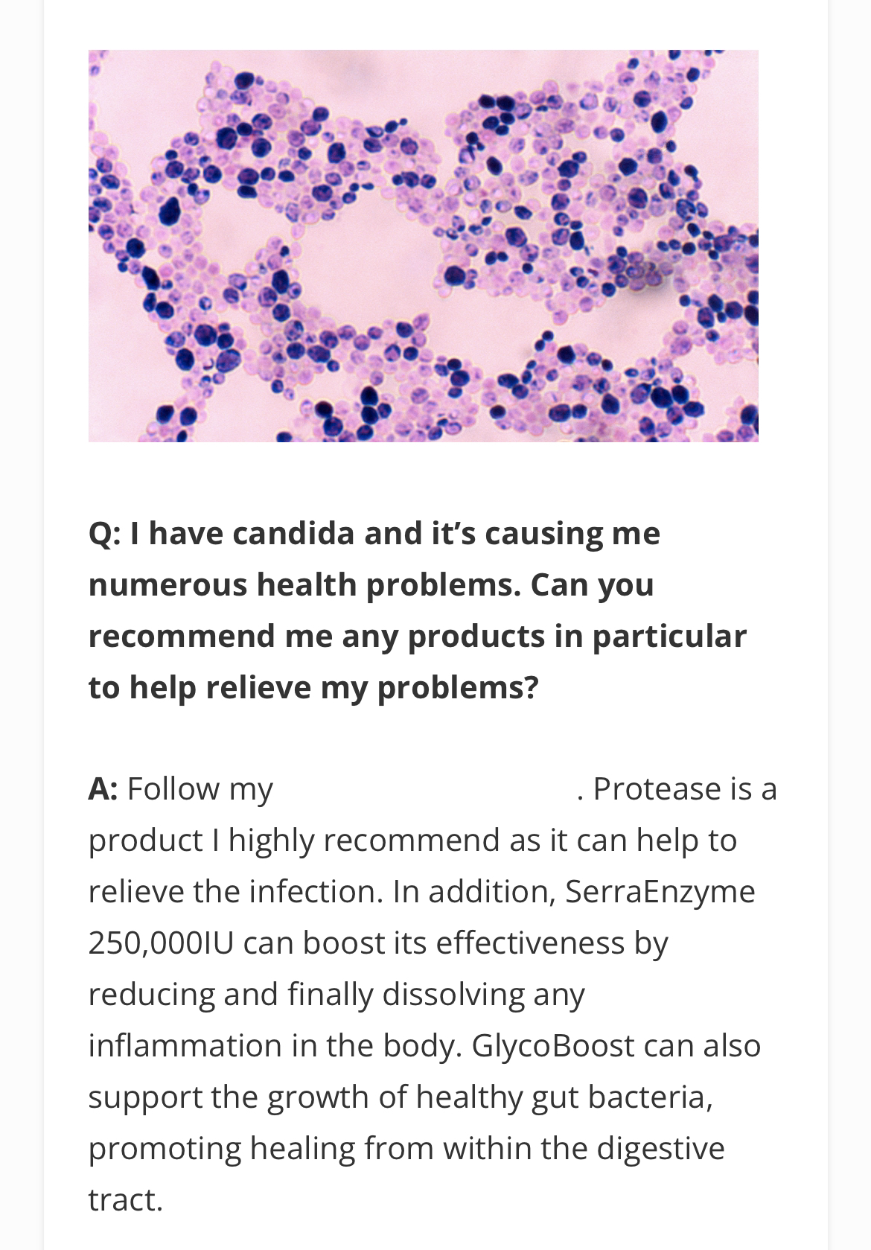Click the '250,000IU' dosage text
This screenshot has height=1250, width=871.
tap(162, 943)
